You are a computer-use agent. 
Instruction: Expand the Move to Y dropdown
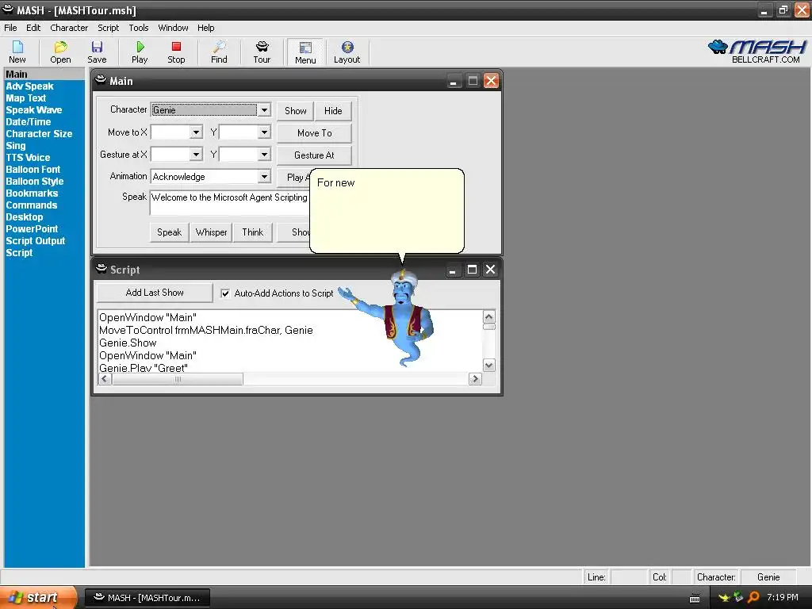[x=264, y=132]
